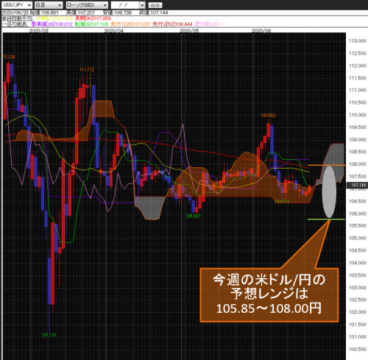This screenshot has height=360, width=368.
Task: Click the 先行2[52] legend label
Action: [172, 24]
